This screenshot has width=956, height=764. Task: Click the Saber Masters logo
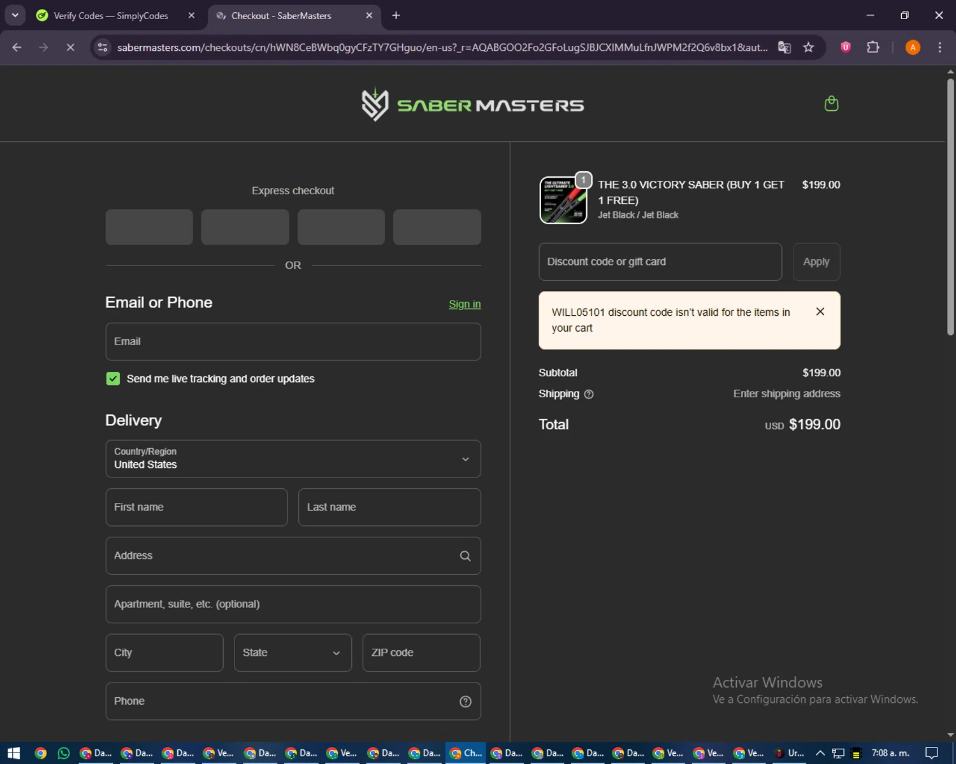(x=472, y=104)
